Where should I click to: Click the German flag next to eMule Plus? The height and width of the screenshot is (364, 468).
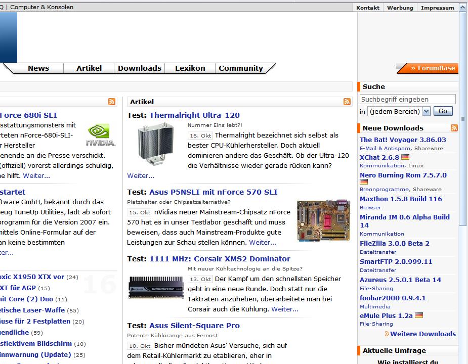pos(419,315)
